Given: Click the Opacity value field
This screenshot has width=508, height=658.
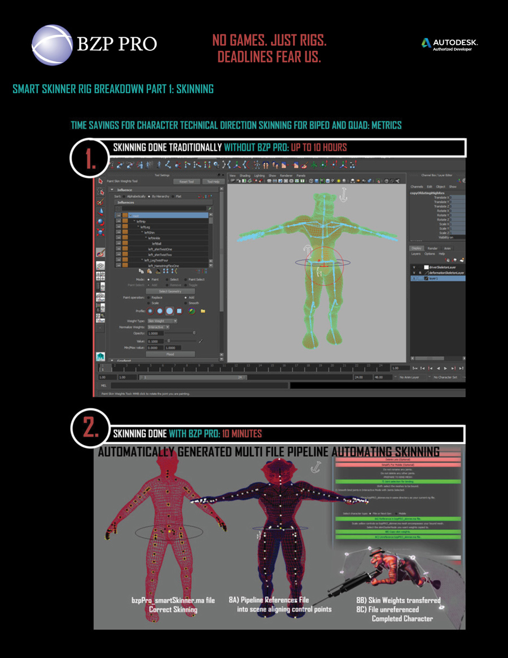Looking at the screenshot, I should tap(156, 333).
